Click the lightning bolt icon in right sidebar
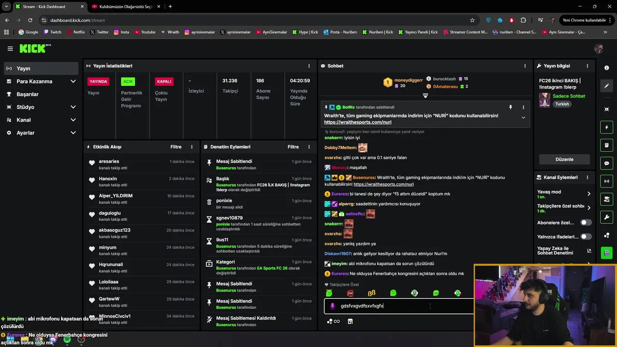 click(x=607, y=127)
